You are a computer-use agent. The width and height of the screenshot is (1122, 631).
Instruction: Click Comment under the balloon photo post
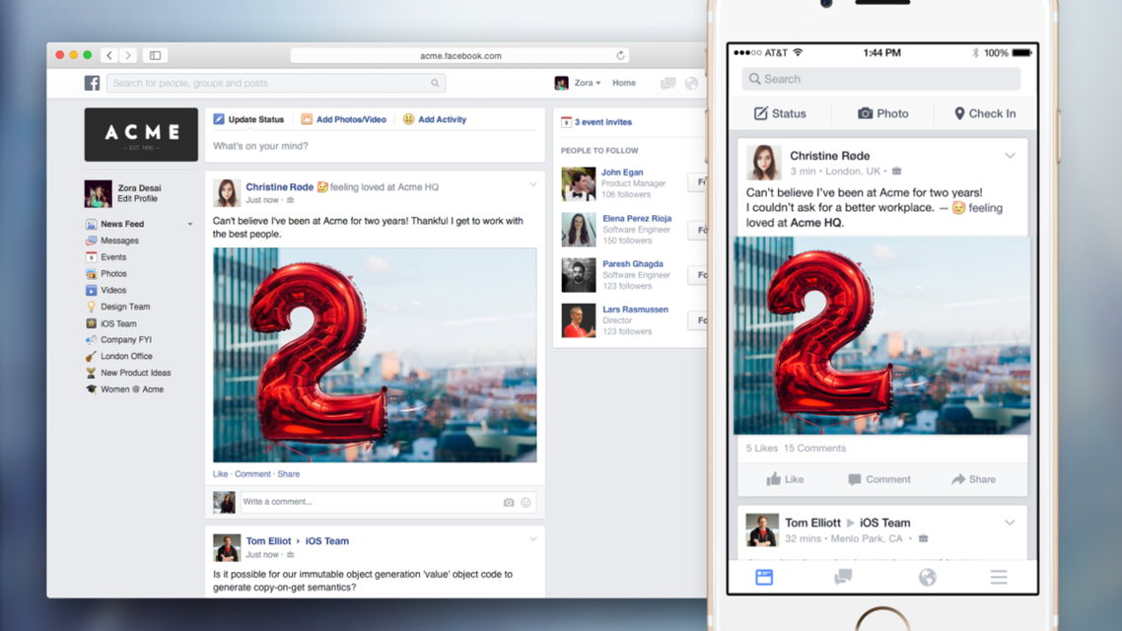tap(252, 473)
